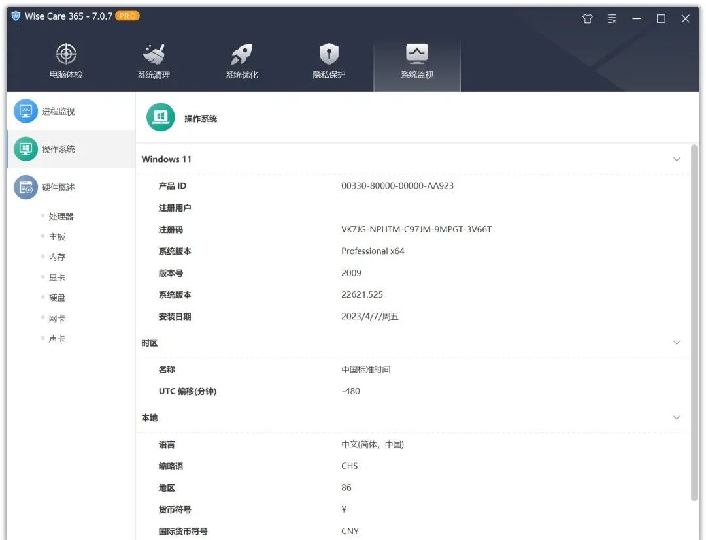Click the 系统清理 broom icon
The height and width of the screenshot is (540, 706).
154,54
